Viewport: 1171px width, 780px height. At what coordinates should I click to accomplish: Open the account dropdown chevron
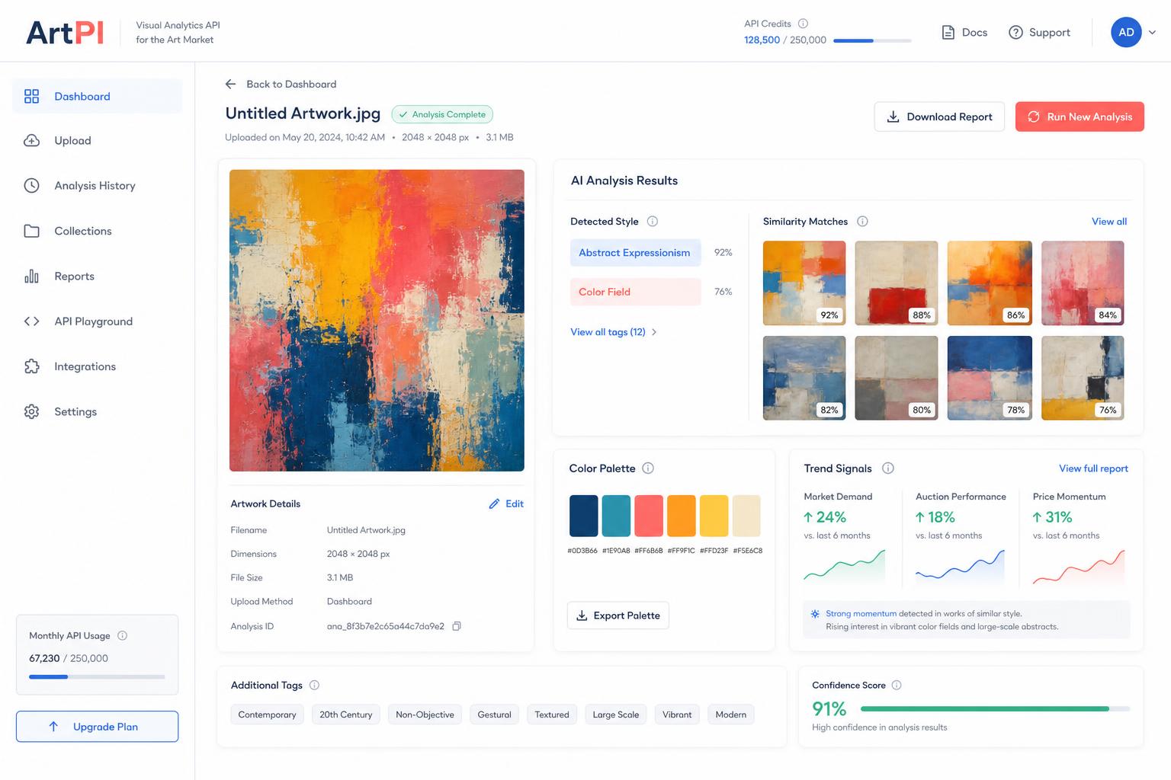[x=1152, y=32]
